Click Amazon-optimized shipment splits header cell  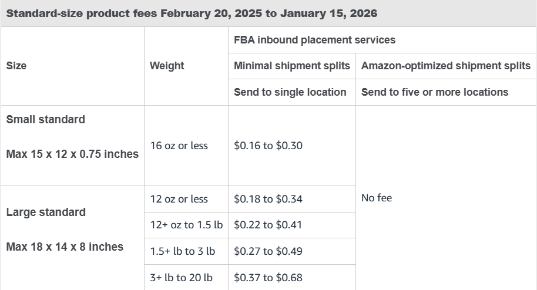click(445, 66)
